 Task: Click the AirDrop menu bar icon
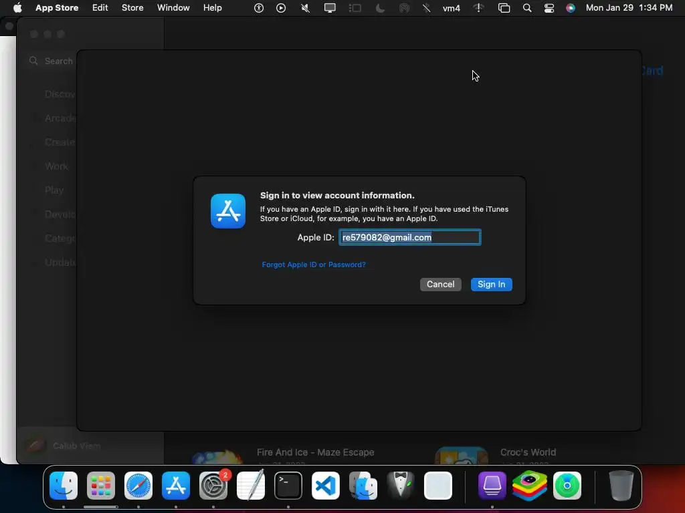pos(405,8)
